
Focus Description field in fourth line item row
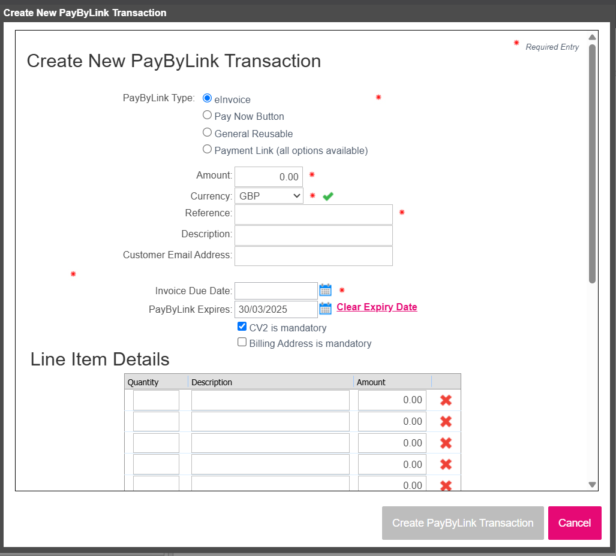point(271,464)
